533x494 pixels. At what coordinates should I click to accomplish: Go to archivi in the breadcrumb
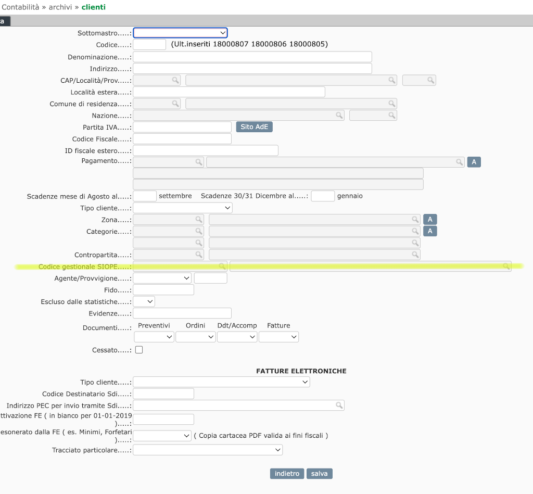[60, 7]
